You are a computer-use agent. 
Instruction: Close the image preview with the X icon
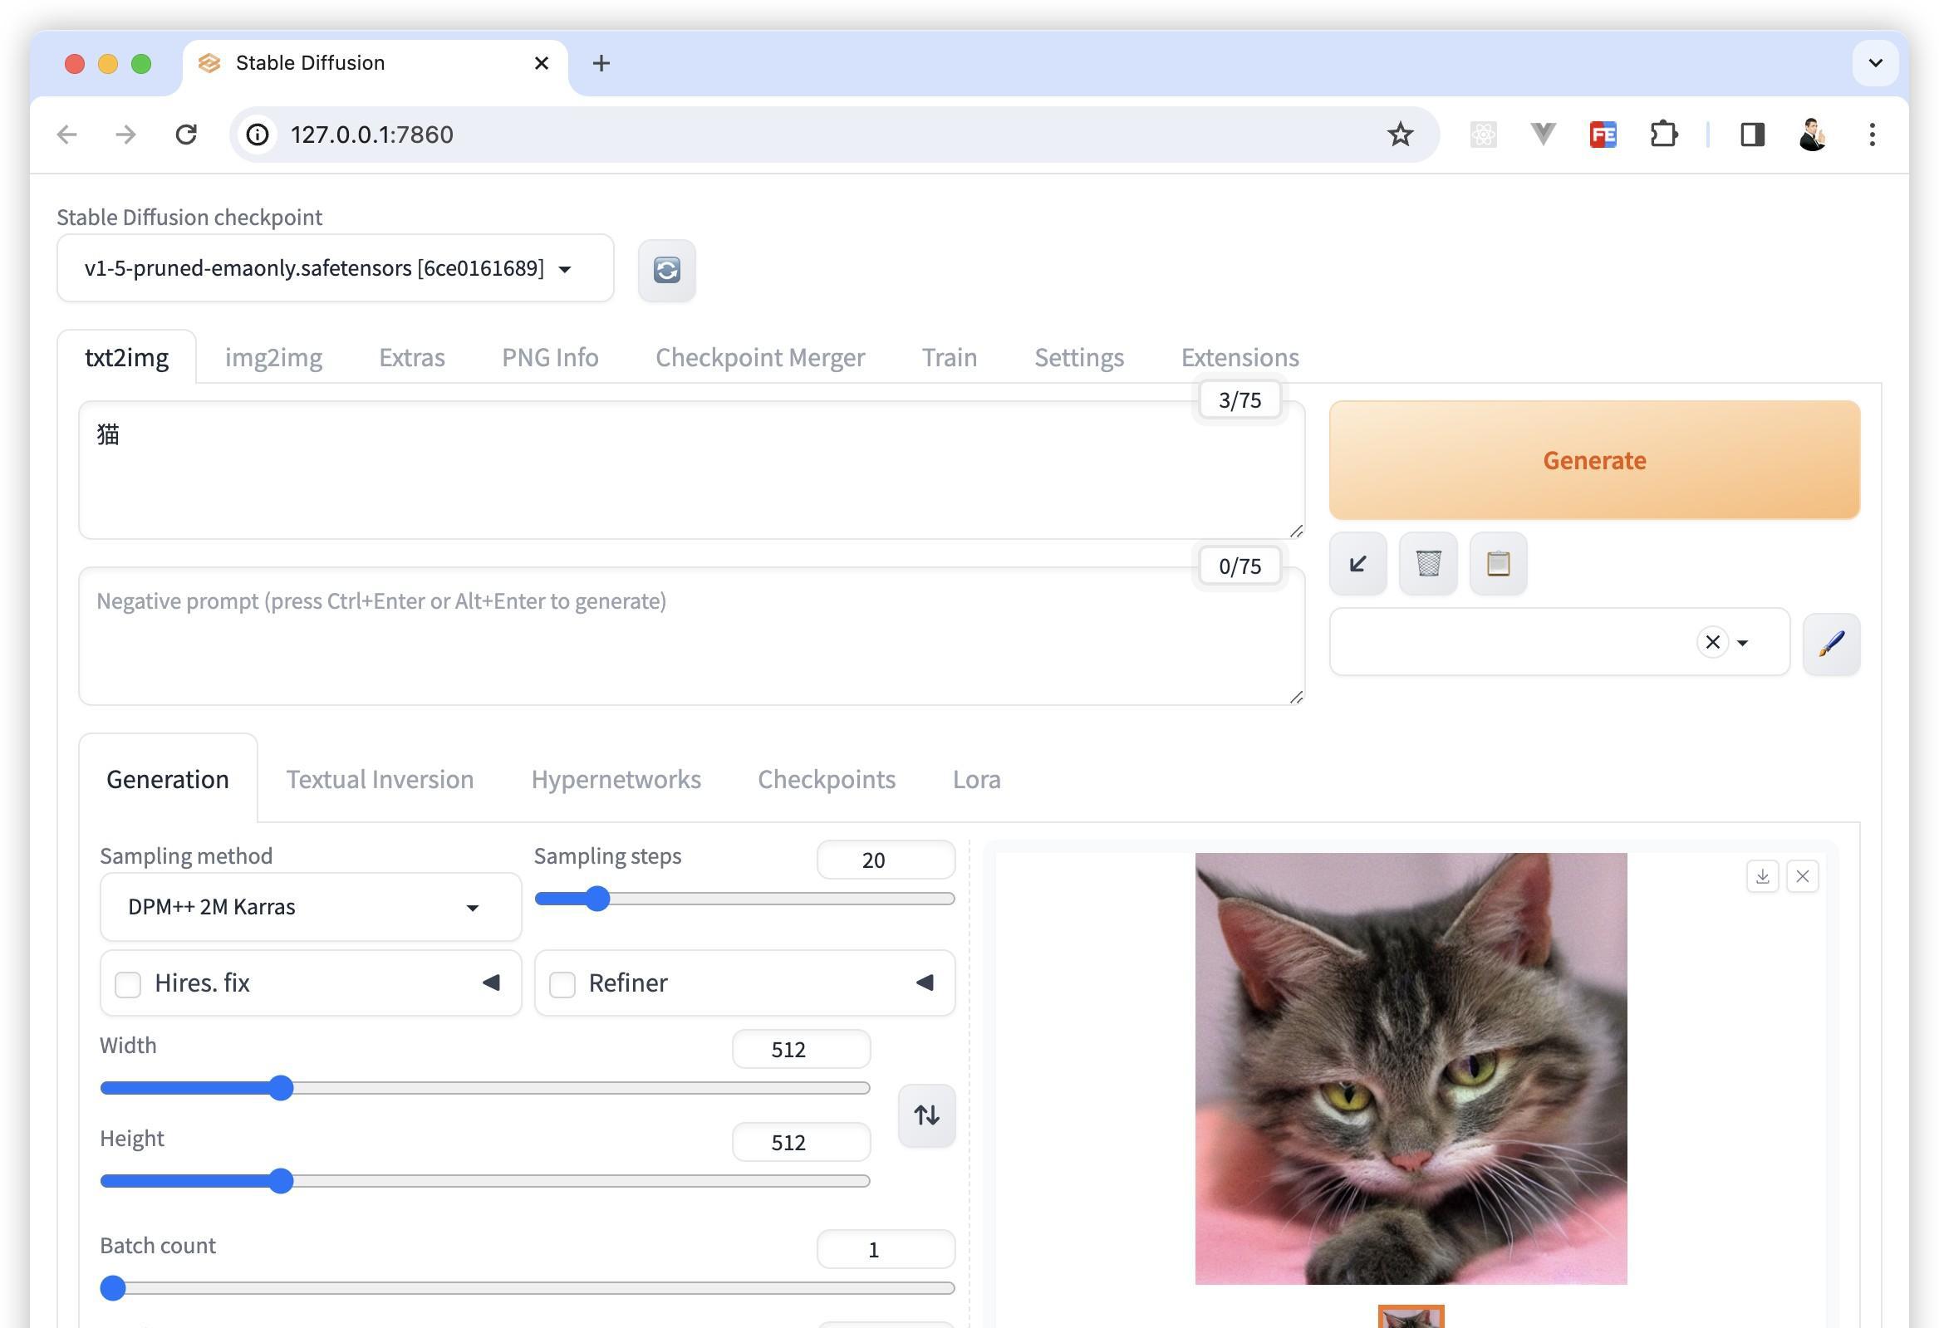pyautogui.click(x=1802, y=876)
